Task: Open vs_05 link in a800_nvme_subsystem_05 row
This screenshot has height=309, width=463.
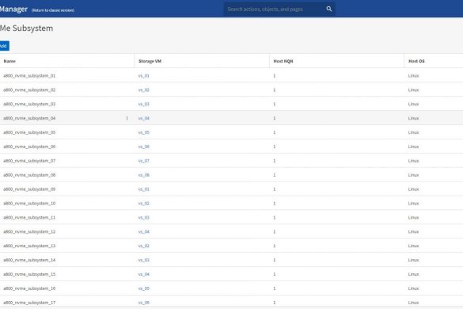Action: pyautogui.click(x=144, y=132)
